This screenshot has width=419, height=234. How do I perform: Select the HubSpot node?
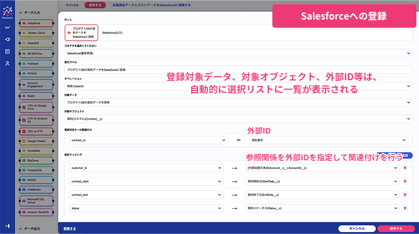(x=36, y=63)
